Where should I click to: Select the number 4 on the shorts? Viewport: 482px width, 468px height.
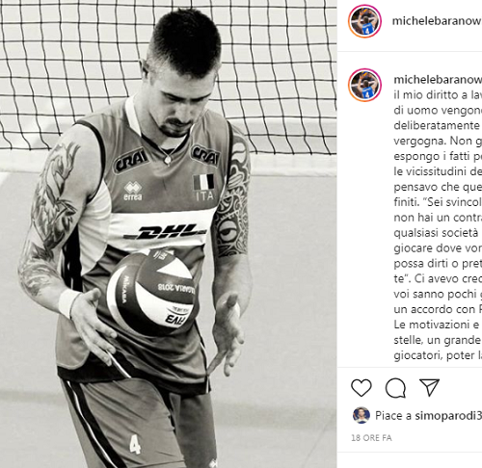(x=135, y=444)
